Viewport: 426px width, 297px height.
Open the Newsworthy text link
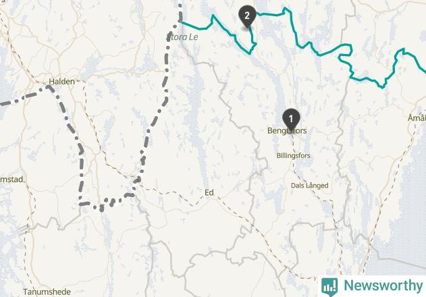383,286
